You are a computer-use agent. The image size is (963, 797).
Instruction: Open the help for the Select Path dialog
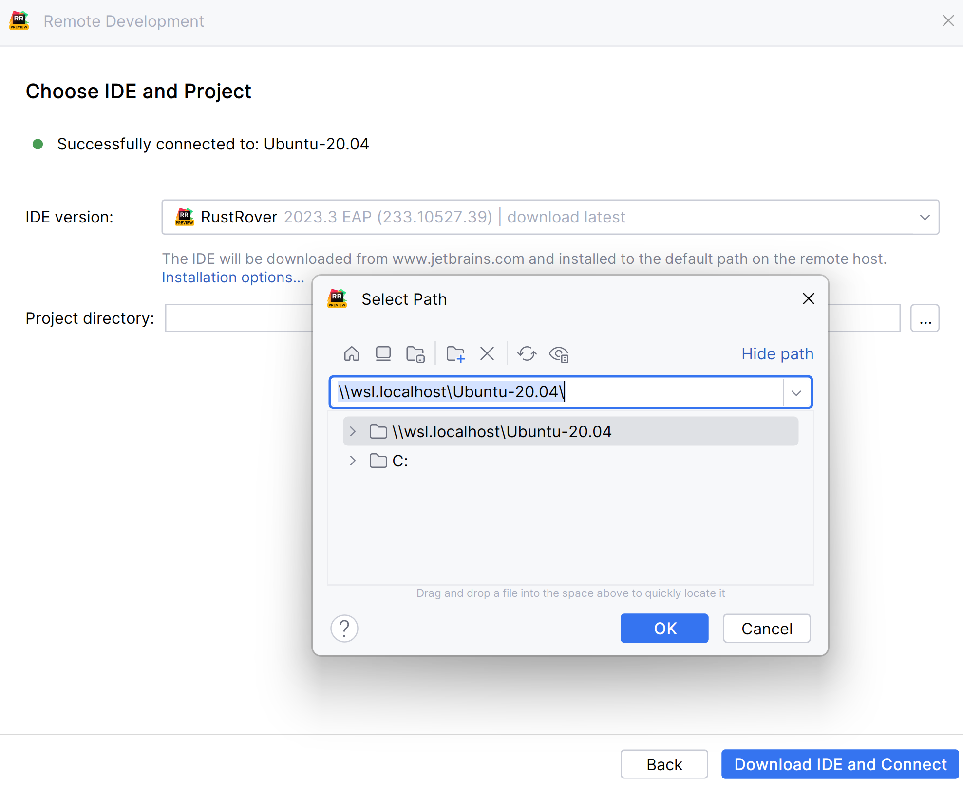344,628
